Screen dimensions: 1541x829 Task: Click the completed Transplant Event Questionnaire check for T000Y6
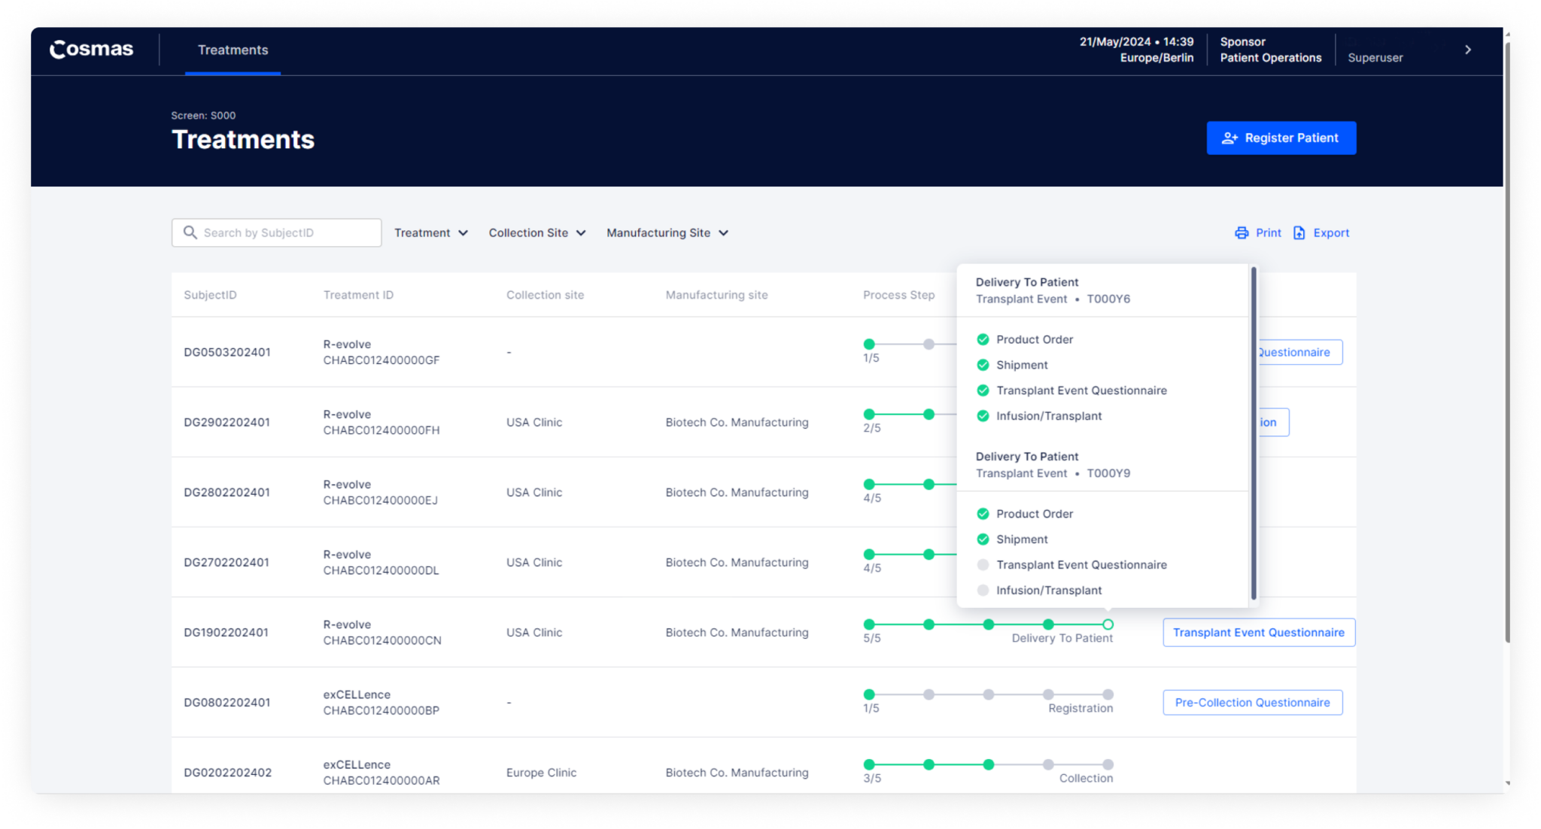[983, 390]
